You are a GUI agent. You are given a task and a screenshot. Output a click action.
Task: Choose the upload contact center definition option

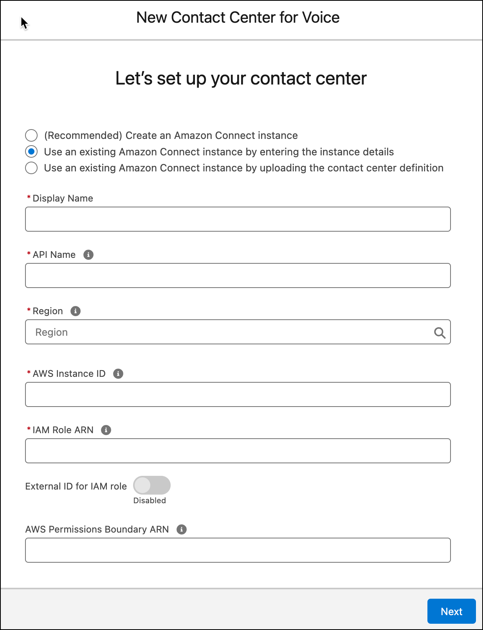pyautogui.click(x=31, y=168)
